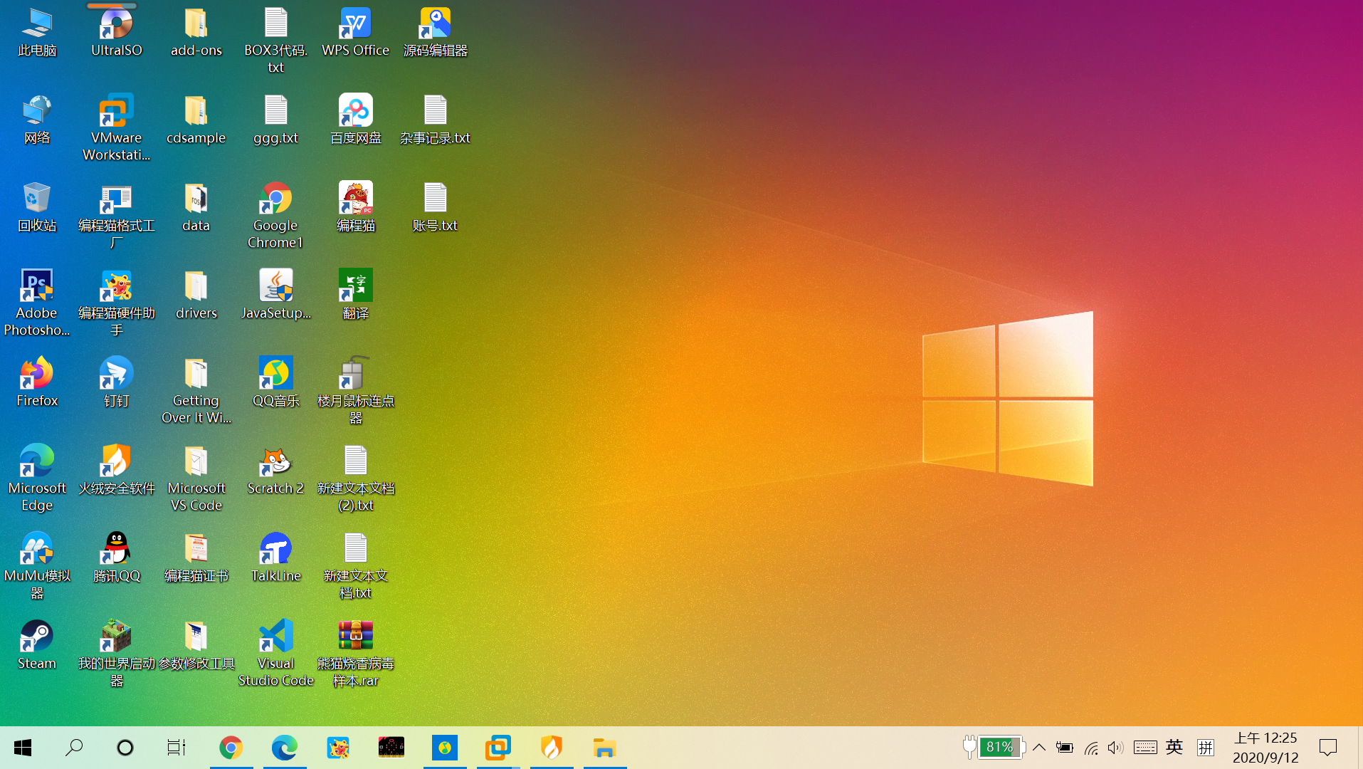Viewport: 1363px width, 769px height.
Task: Switch to VMware on the taskbar
Action: [x=498, y=748]
